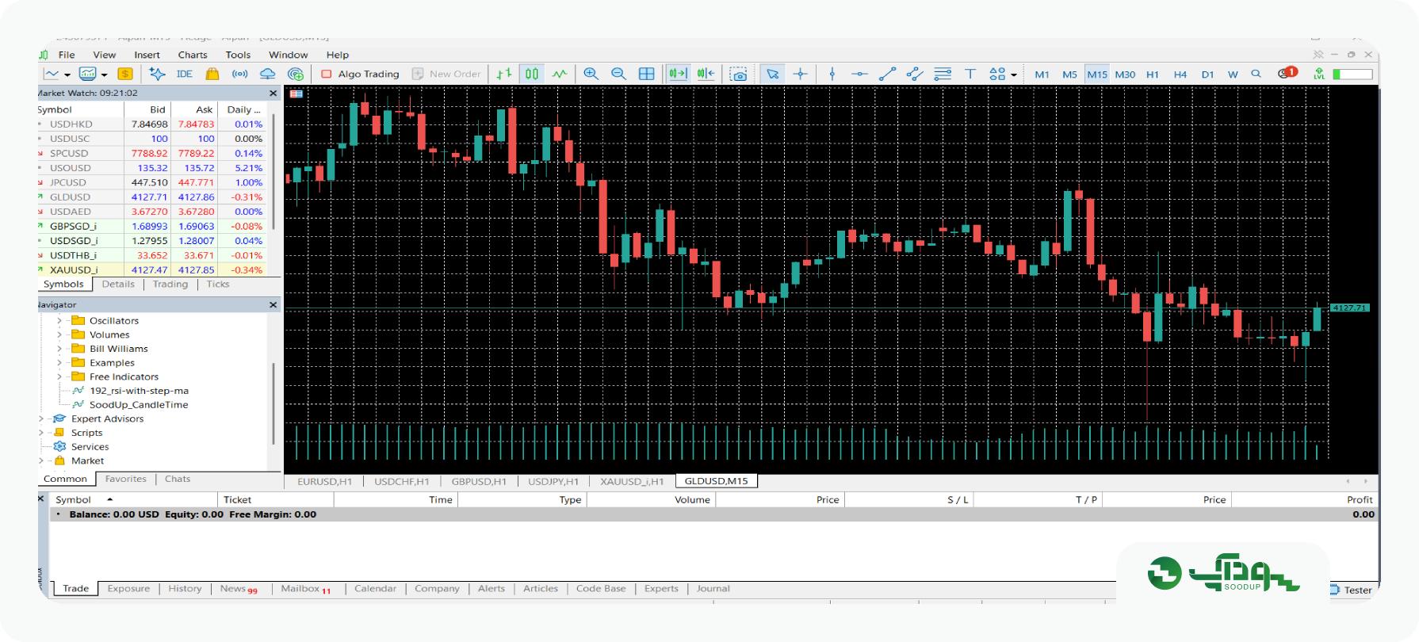Expand the Oscillators folder

point(59,321)
